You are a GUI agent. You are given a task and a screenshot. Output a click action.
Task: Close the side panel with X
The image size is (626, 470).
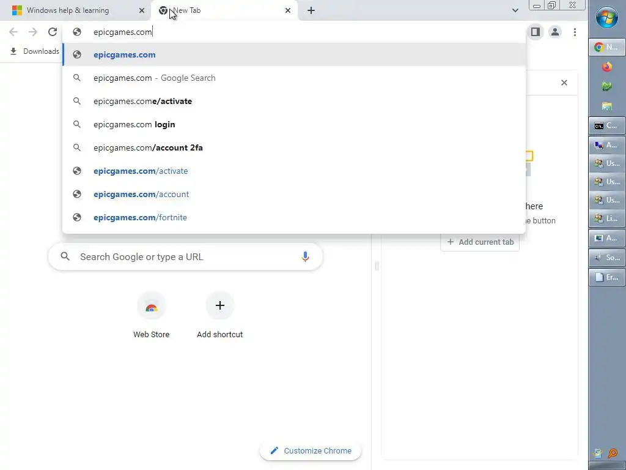[x=564, y=83]
